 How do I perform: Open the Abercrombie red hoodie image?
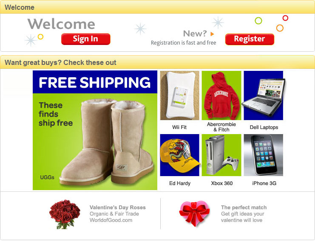tap(221, 95)
